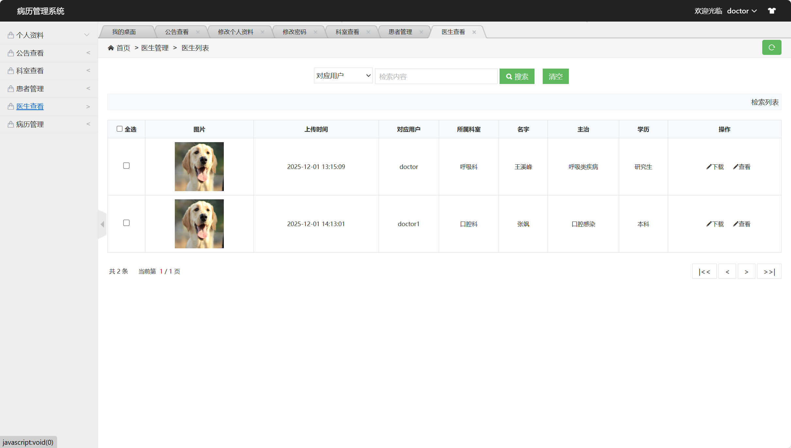
Task: Click the green refresh icon
Action: click(771, 47)
